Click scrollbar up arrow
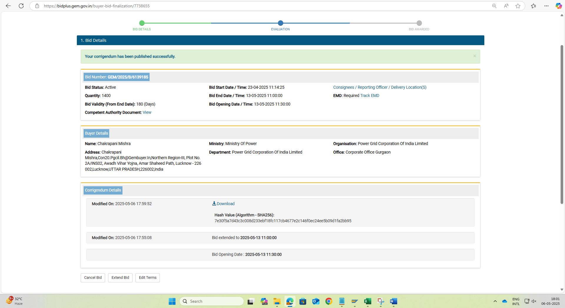The width and height of the screenshot is (565, 308). 562,15
